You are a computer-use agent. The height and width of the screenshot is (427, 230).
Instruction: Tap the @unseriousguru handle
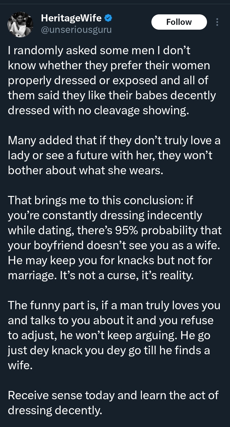(76, 31)
